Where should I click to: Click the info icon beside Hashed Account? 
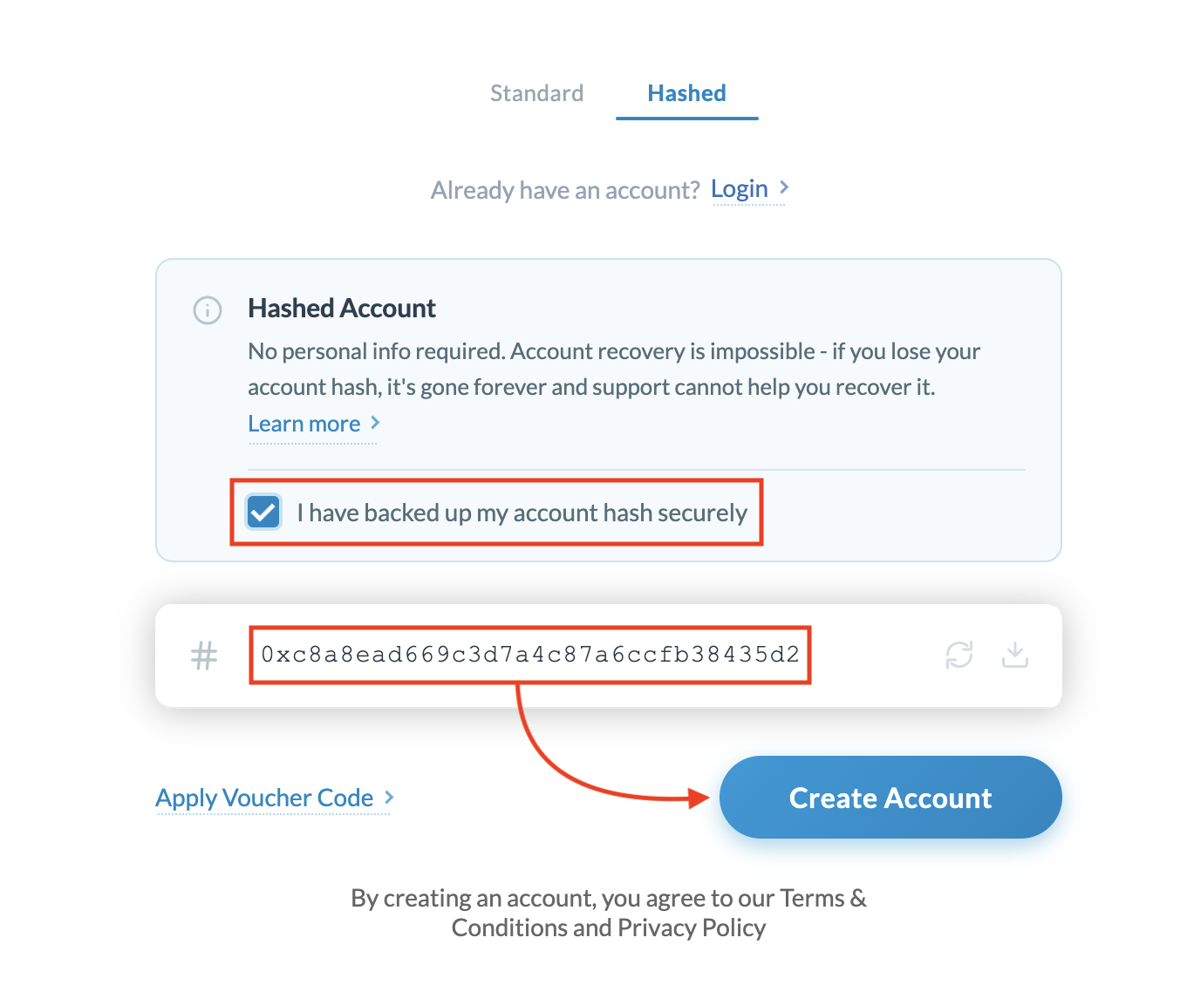point(207,310)
